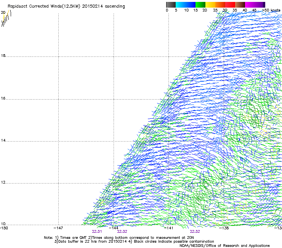282x248 pixels.
Task: Click the green 15-20 knots legend segment
Action: pyautogui.click(x=200, y=5)
